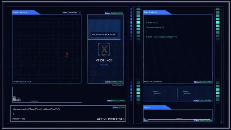Click the upper blue level meter in the center divider
This screenshot has width=231, height=130.
(131, 24)
